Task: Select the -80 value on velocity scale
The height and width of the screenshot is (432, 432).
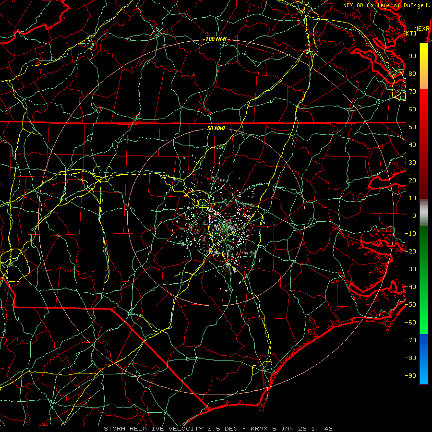Action: [410, 358]
